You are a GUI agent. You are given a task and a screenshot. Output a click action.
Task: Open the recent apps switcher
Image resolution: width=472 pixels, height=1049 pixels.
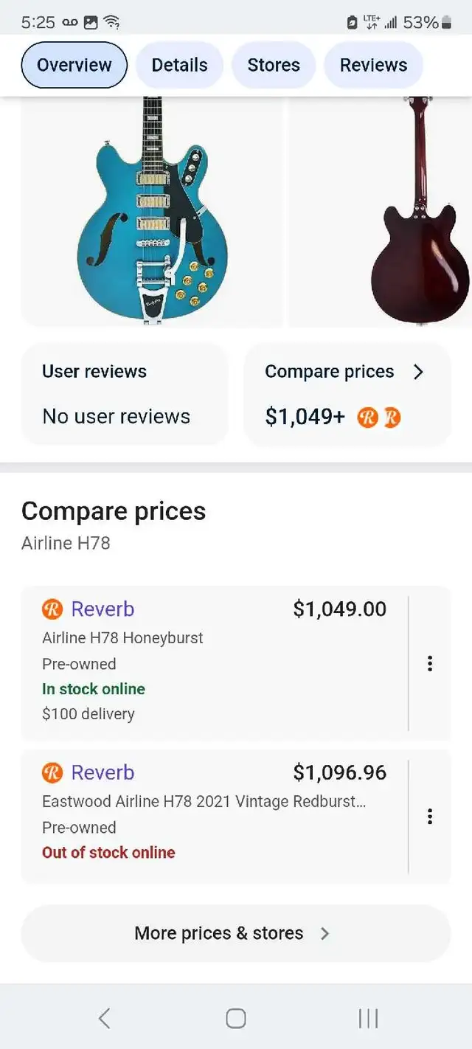point(368,1019)
